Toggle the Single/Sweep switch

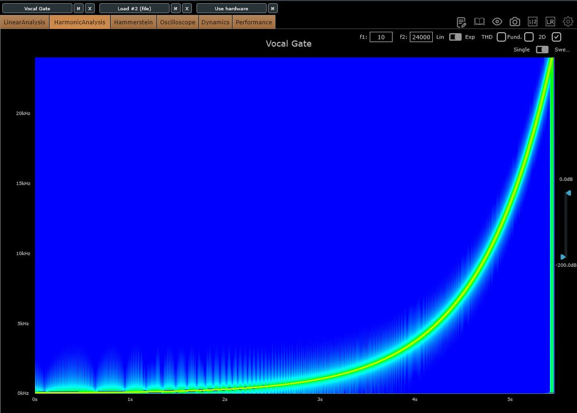(x=542, y=50)
